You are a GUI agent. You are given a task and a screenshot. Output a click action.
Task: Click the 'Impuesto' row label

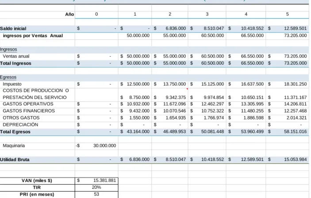pos(12,84)
